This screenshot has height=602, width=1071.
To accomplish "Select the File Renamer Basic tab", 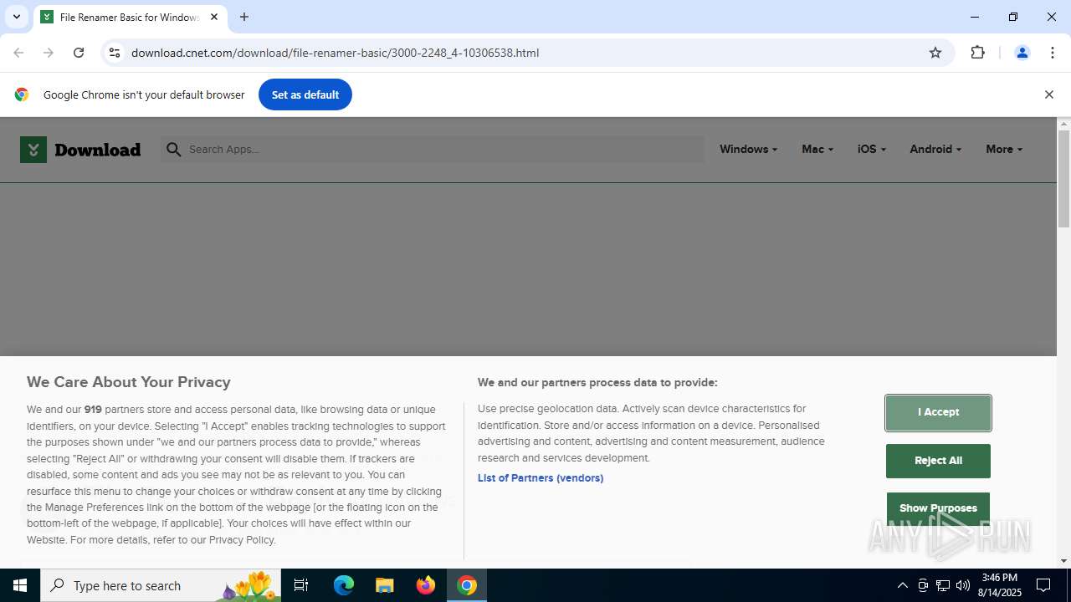I will (130, 17).
